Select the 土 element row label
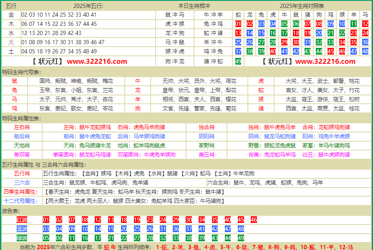Image resolution: width=373 pixels, height=250 pixels. point(11,51)
